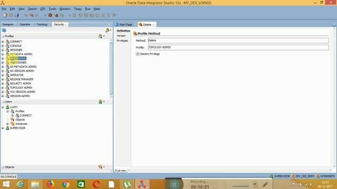Select CONNECT under LUCKY's Profiles
The image size is (337, 189).
pyautogui.click(x=26, y=115)
